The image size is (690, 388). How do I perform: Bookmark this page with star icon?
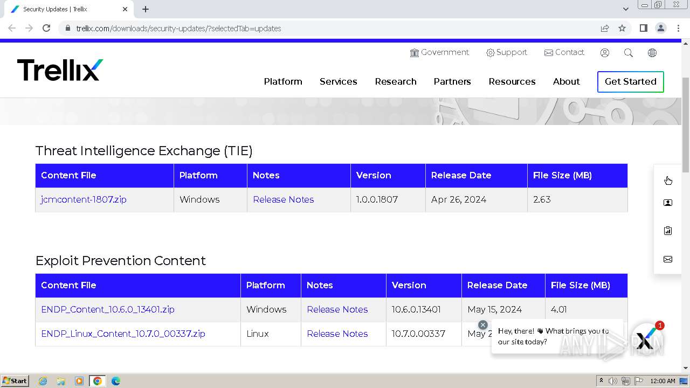click(x=622, y=28)
